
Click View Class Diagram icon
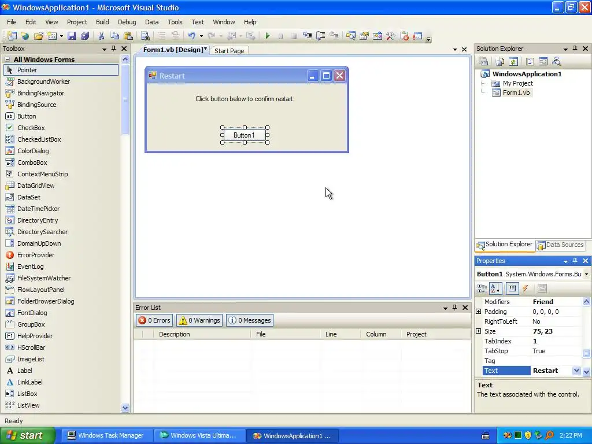point(556,61)
